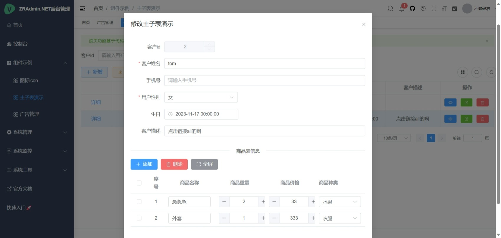
Task: Click the help question mark icon
Action: (x=423, y=9)
